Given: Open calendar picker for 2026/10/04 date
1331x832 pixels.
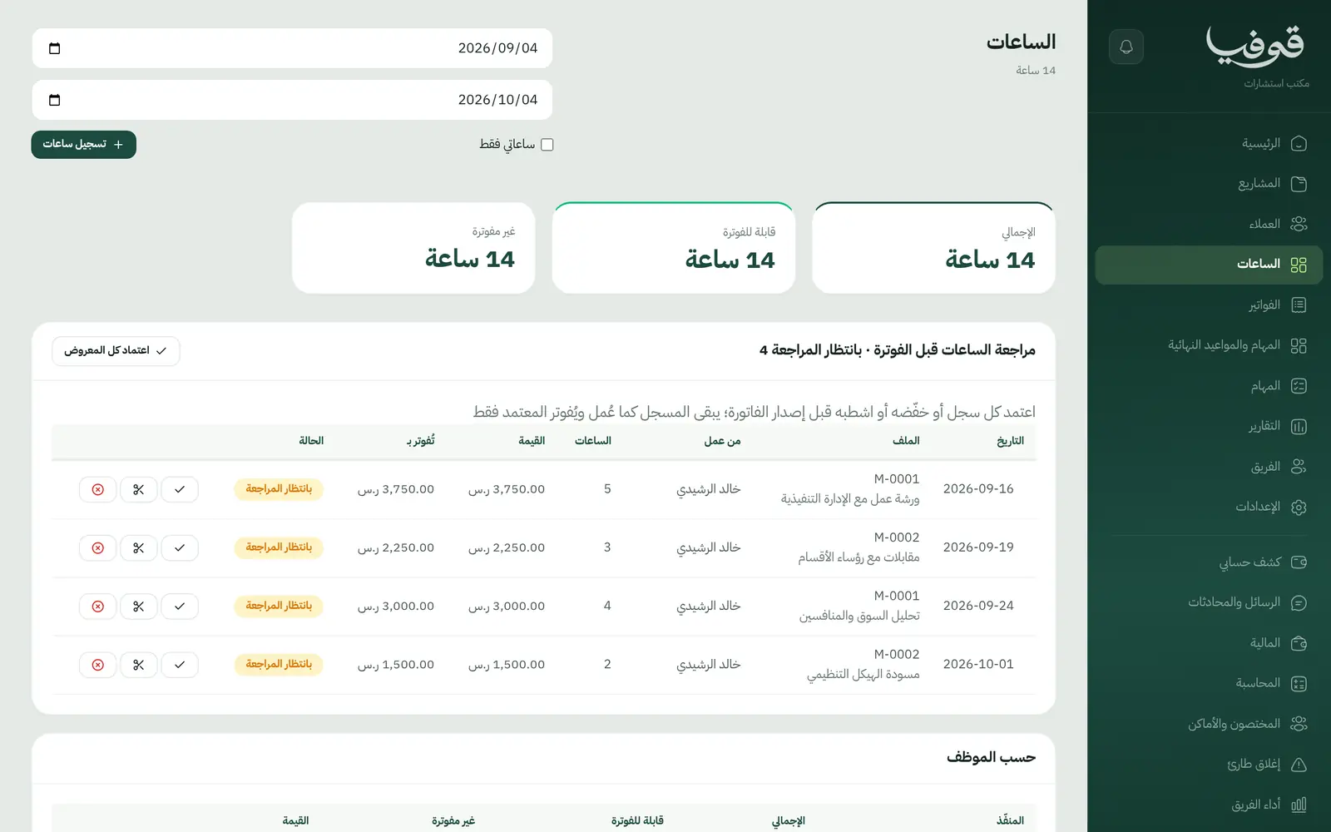Looking at the screenshot, I should 55,100.
